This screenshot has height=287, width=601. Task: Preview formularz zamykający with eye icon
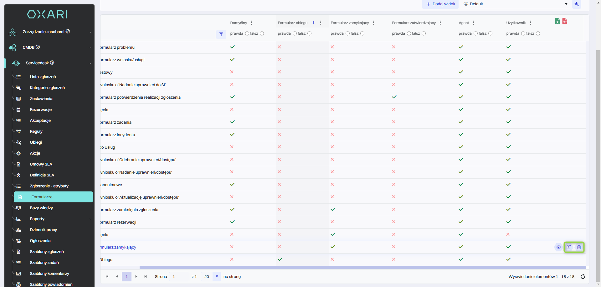click(558, 247)
